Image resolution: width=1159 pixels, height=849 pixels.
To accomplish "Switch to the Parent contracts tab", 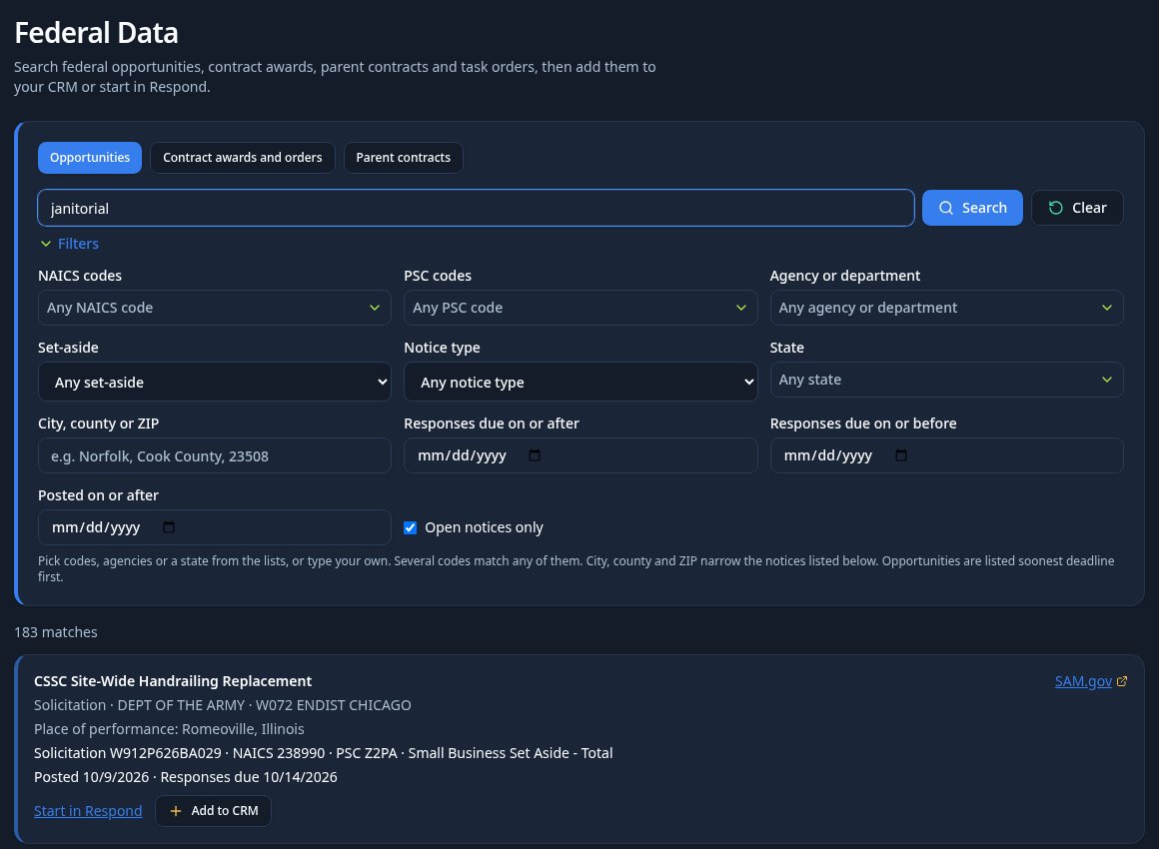I will coord(403,158).
